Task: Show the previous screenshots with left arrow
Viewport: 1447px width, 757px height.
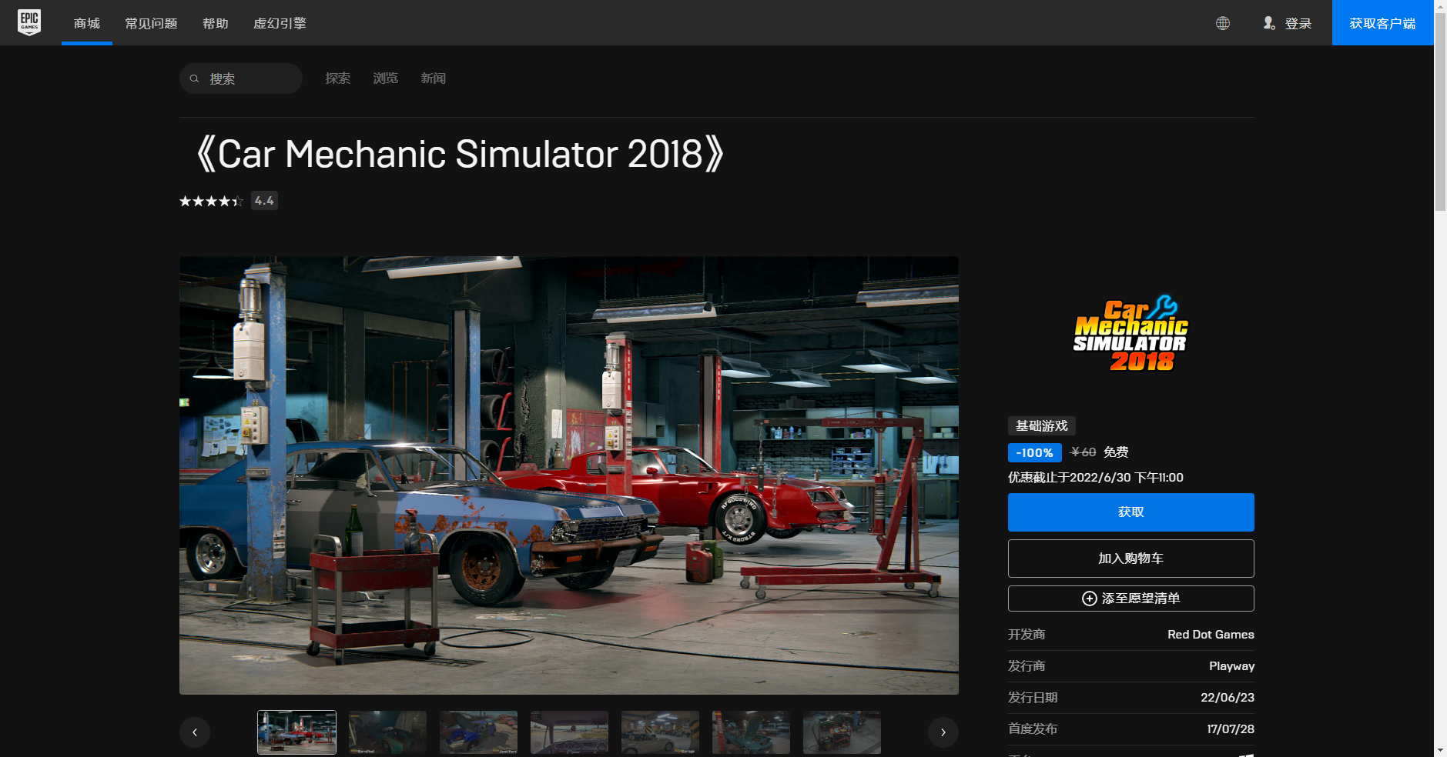Action: (x=195, y=732)
